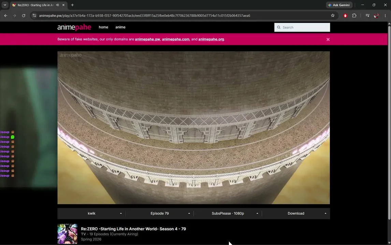Click Ask Gemini button
The image size is (391, 245).
pos(339,5)
